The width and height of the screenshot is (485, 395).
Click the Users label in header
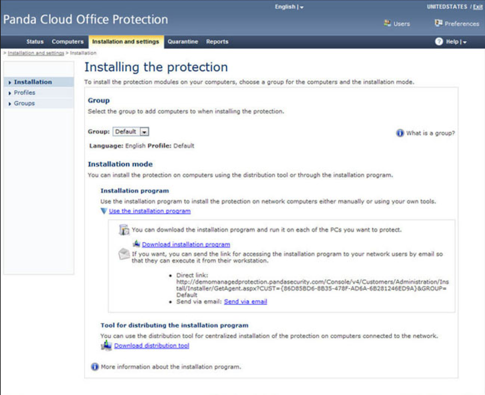(x=401, y=24)
